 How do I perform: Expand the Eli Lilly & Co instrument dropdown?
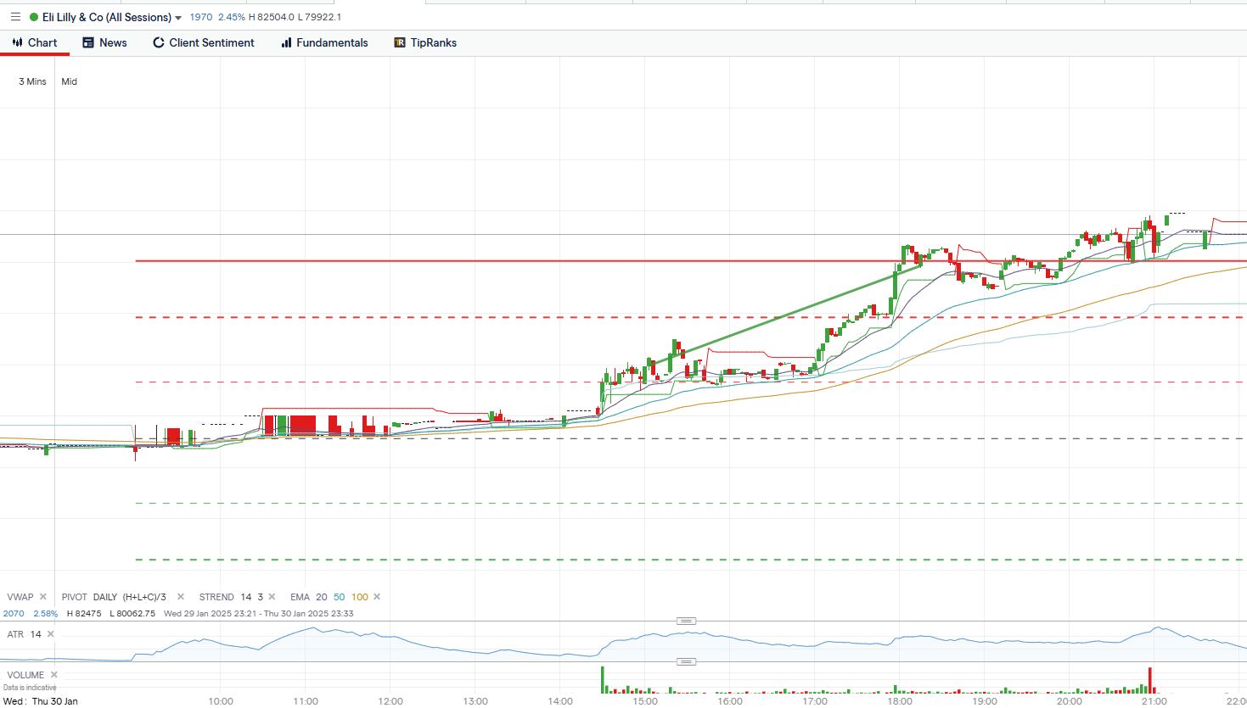[178, 18]
